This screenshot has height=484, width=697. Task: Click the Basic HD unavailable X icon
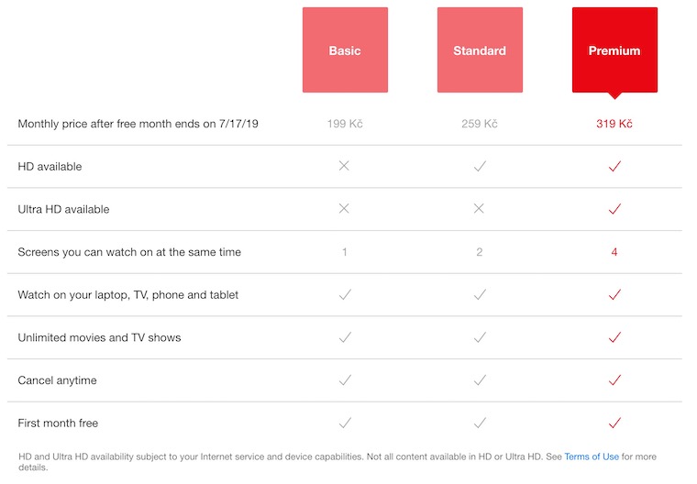345,166
